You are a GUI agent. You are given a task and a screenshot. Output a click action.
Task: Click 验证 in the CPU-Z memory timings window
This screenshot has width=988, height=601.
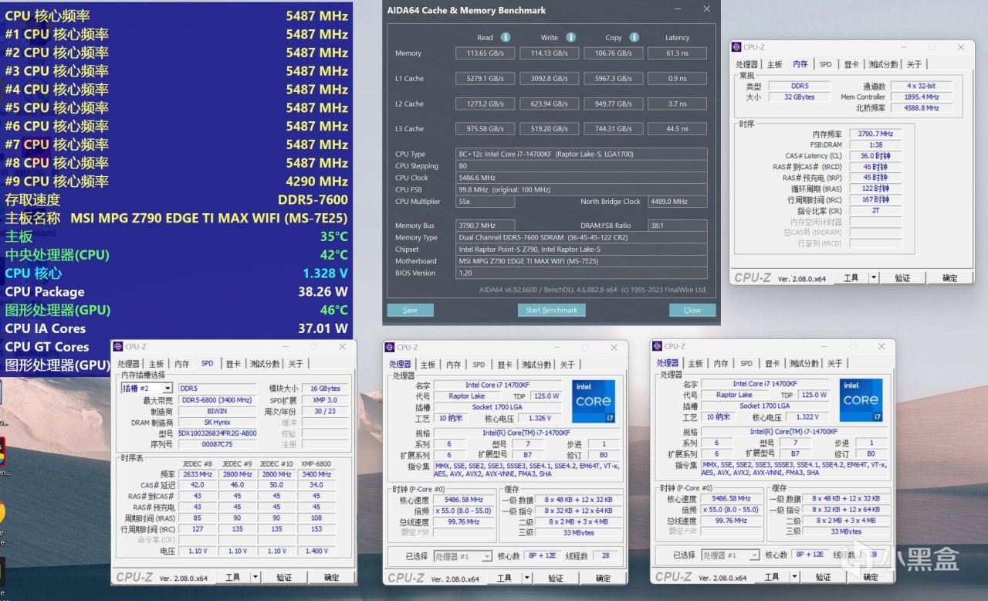pyautogui.click(x=902, y=278)
